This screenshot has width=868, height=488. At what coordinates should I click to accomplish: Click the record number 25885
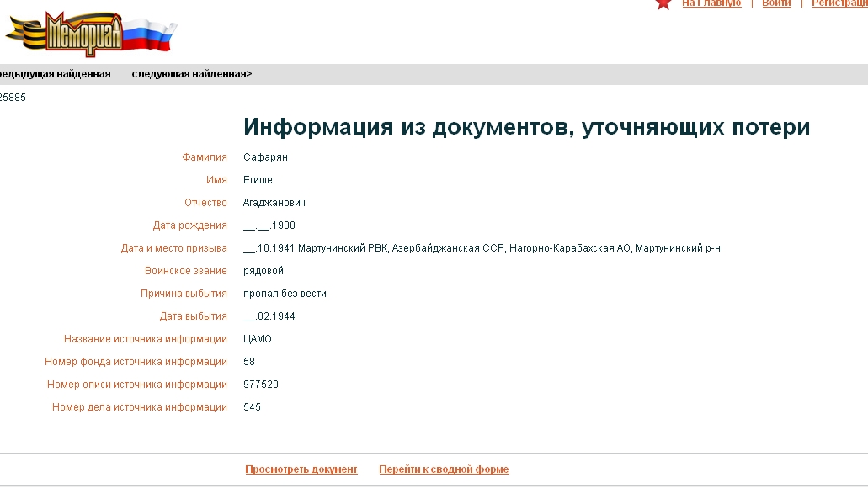(x=13, y=98)
